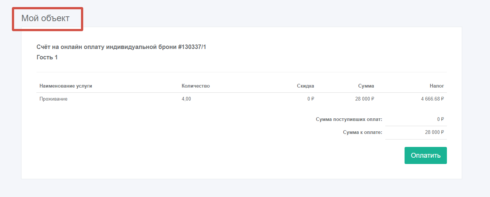This screenshot has width=490, height=197.
Task: Click the 0 ₽ discount value
Action: (311, 99)
